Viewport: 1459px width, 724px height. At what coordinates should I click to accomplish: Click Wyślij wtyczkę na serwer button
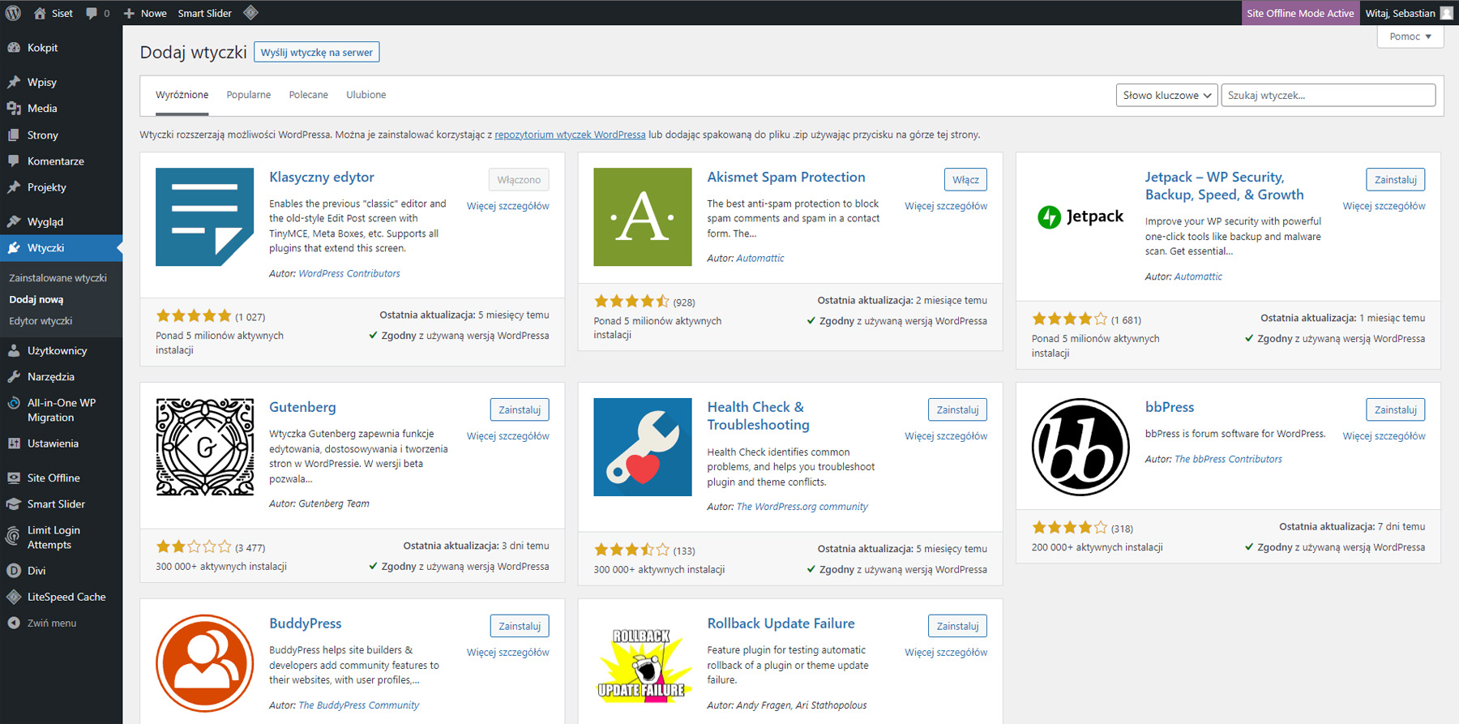pos(317,52)
